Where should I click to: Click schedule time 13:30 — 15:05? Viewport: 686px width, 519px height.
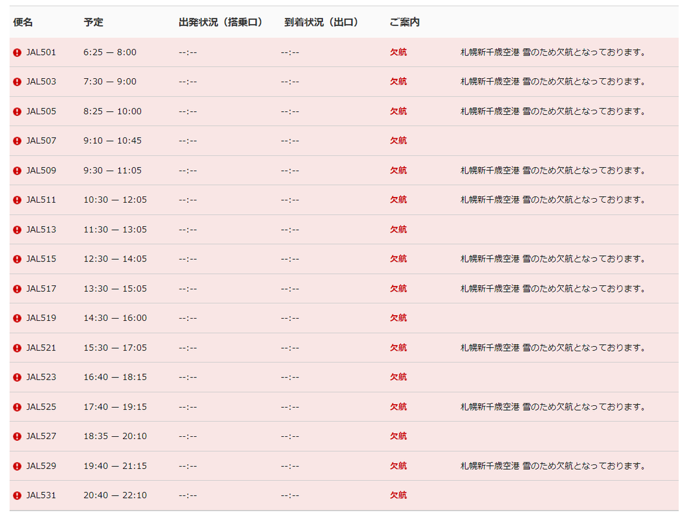click(x=115, y=288)
